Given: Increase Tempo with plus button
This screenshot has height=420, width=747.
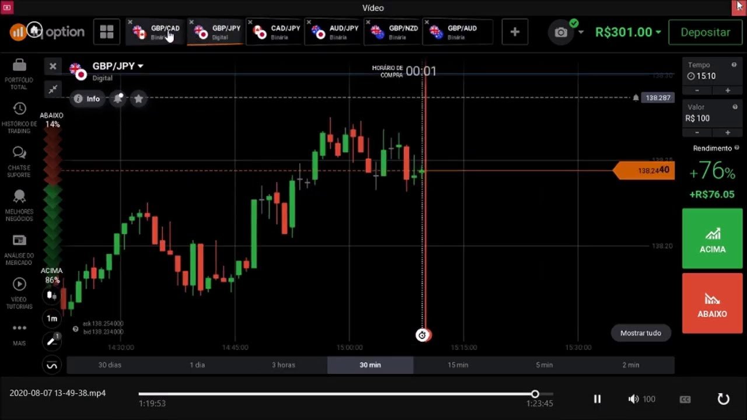Looking at the screenshot, I should (727, 90).
